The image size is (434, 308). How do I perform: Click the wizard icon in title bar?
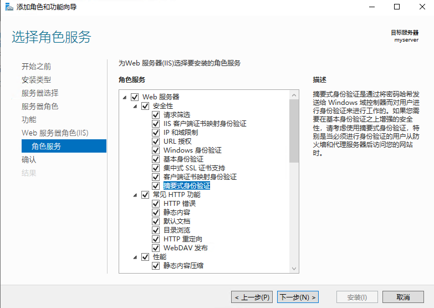7,7
